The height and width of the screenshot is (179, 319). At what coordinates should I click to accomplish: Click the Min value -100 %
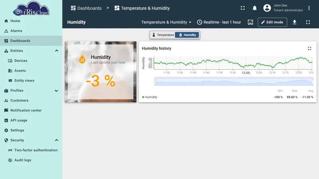[x=278, y=97]
